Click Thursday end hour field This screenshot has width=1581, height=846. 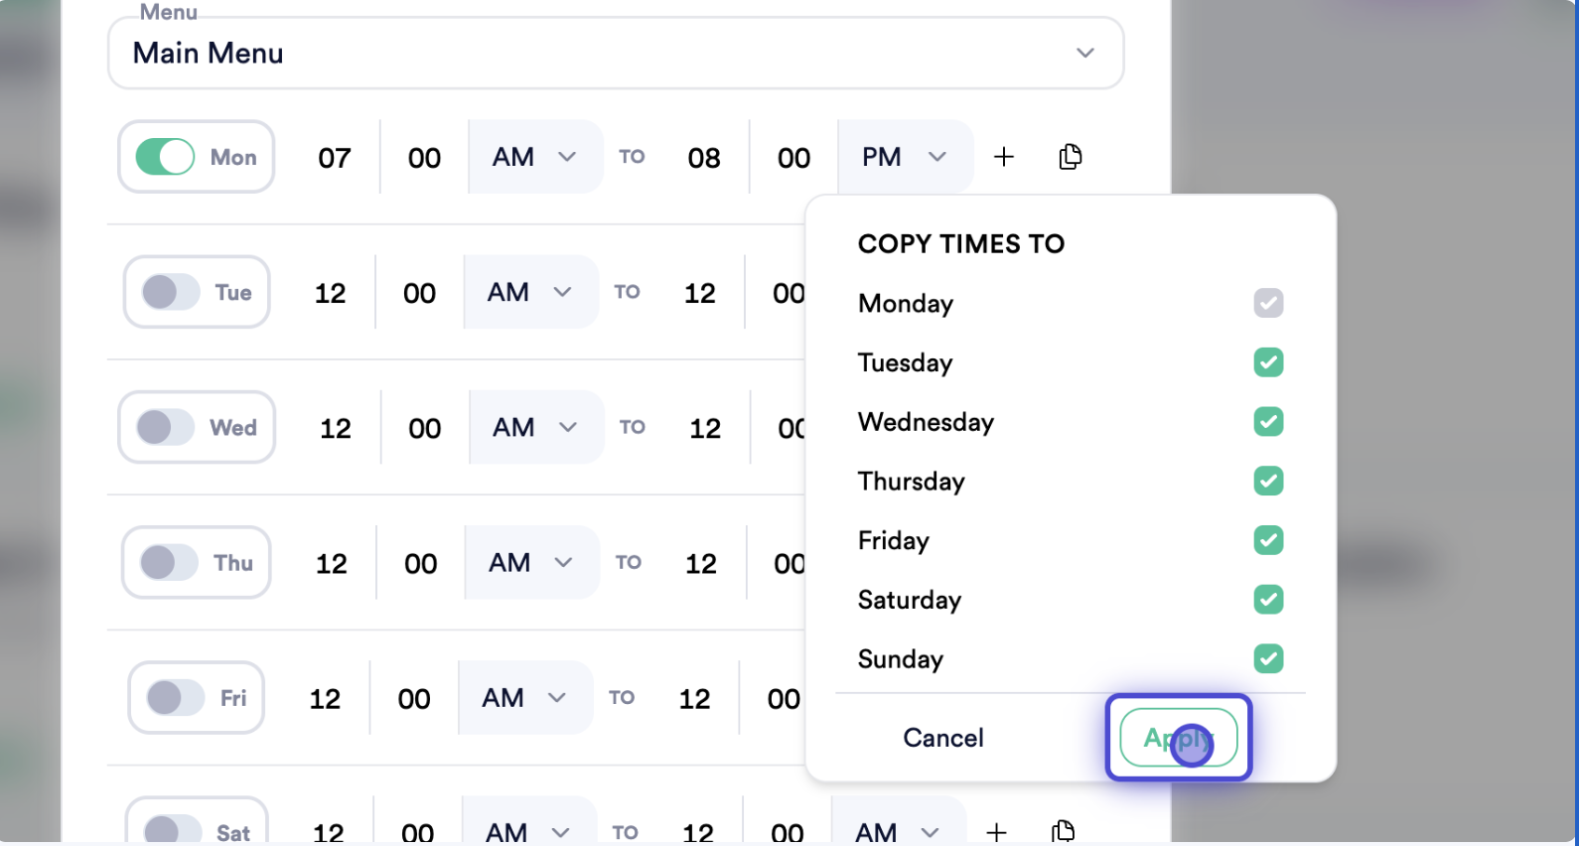click(701, 563)
